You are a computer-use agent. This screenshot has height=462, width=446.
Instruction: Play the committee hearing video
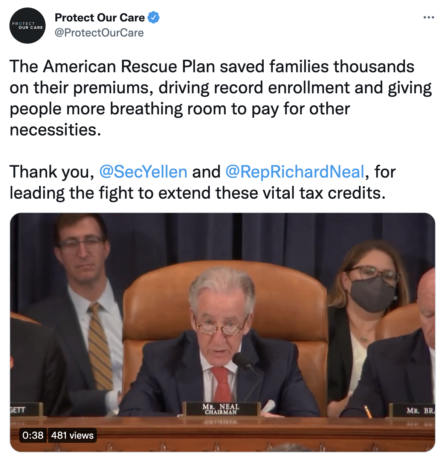(x=223, y=333)
